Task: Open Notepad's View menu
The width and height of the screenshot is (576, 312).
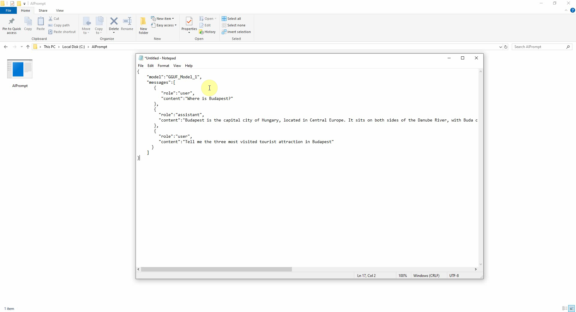Action: click(x=177, y=66)
